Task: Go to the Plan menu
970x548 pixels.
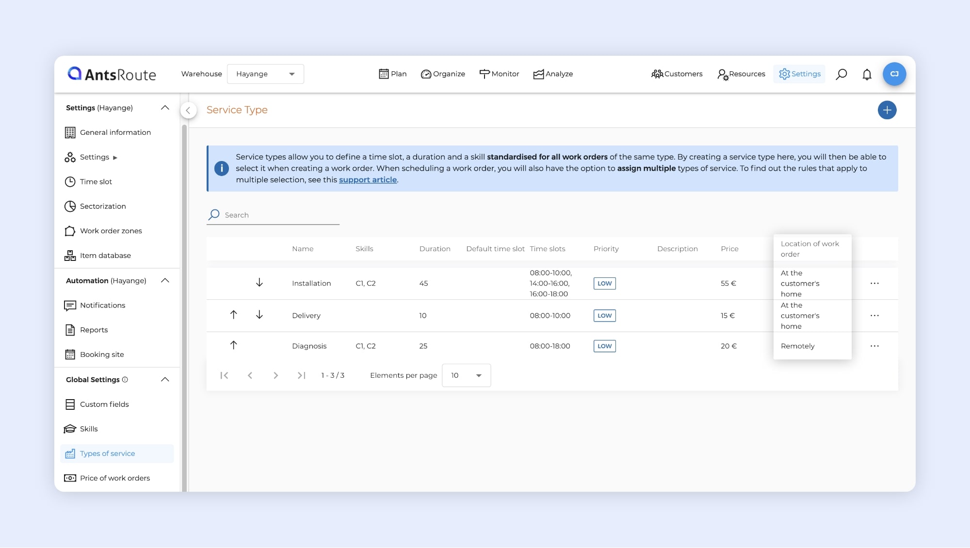Action: coord(392,74)
